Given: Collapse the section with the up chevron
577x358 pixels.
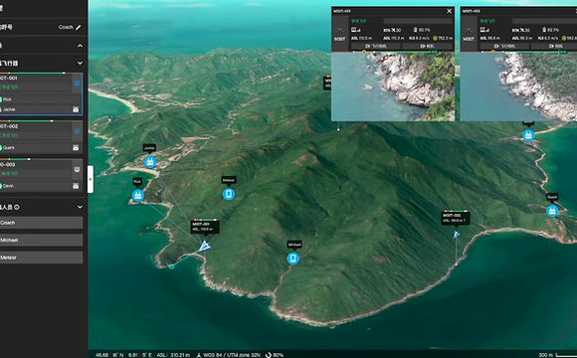Looking at the screenshot, I should (x=80, y=46).
